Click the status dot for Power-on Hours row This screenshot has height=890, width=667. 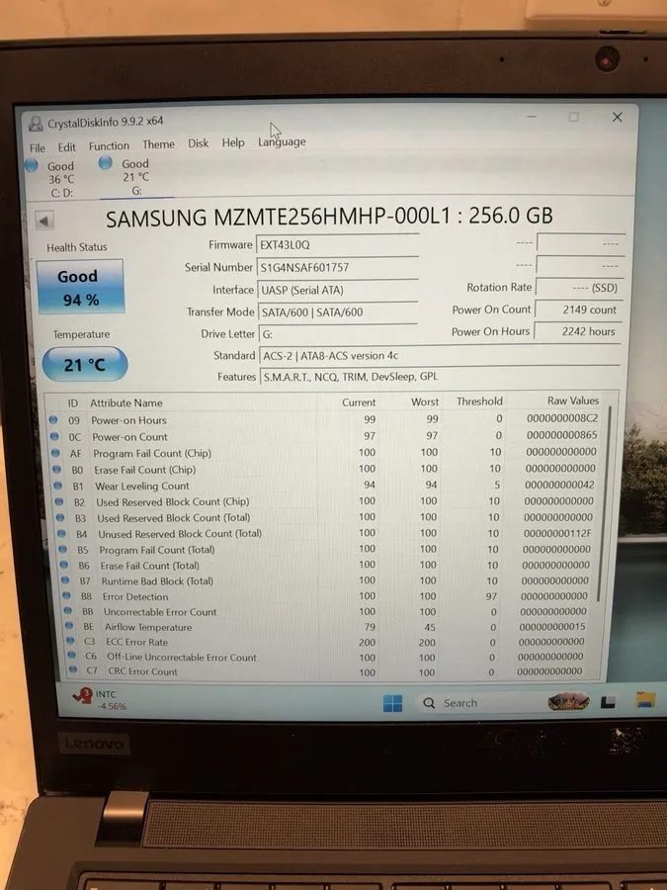coord(52,419)
